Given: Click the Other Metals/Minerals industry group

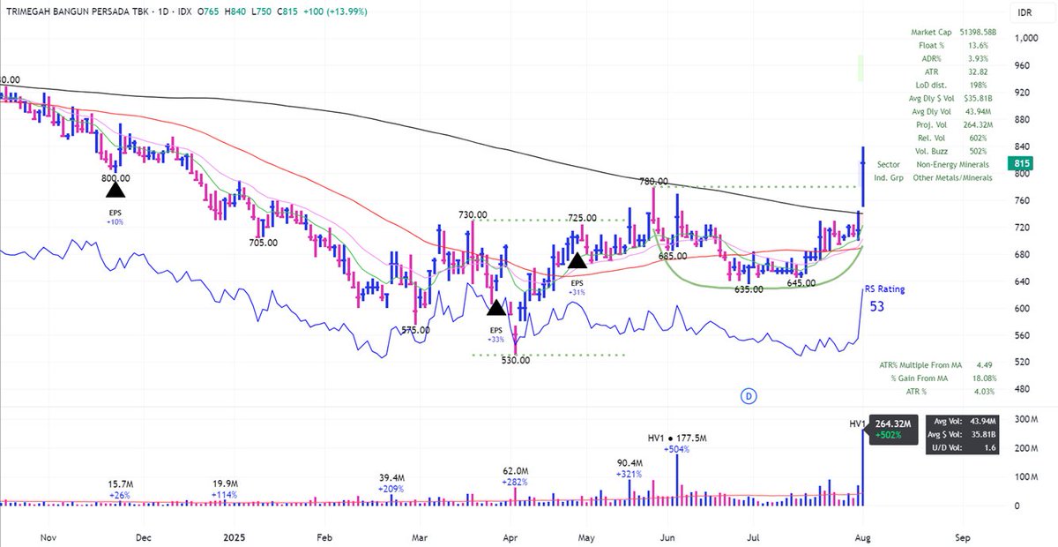Looking at the screenshot, I should (954, 177).
